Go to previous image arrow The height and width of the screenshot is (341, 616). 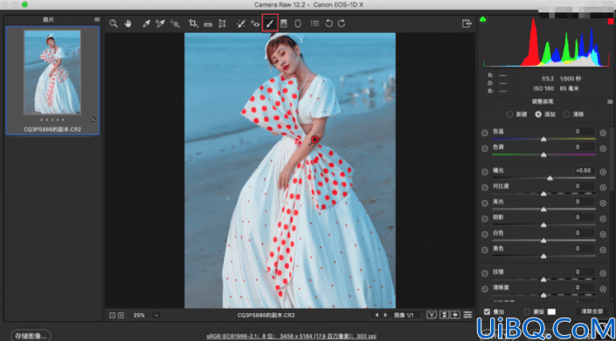[x=377, y=315]
